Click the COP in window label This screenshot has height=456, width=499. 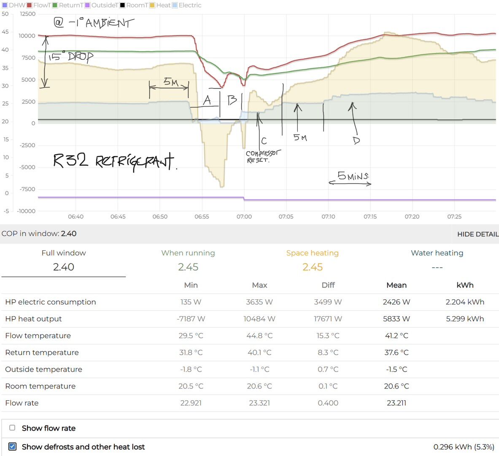(x=30, y=233)
